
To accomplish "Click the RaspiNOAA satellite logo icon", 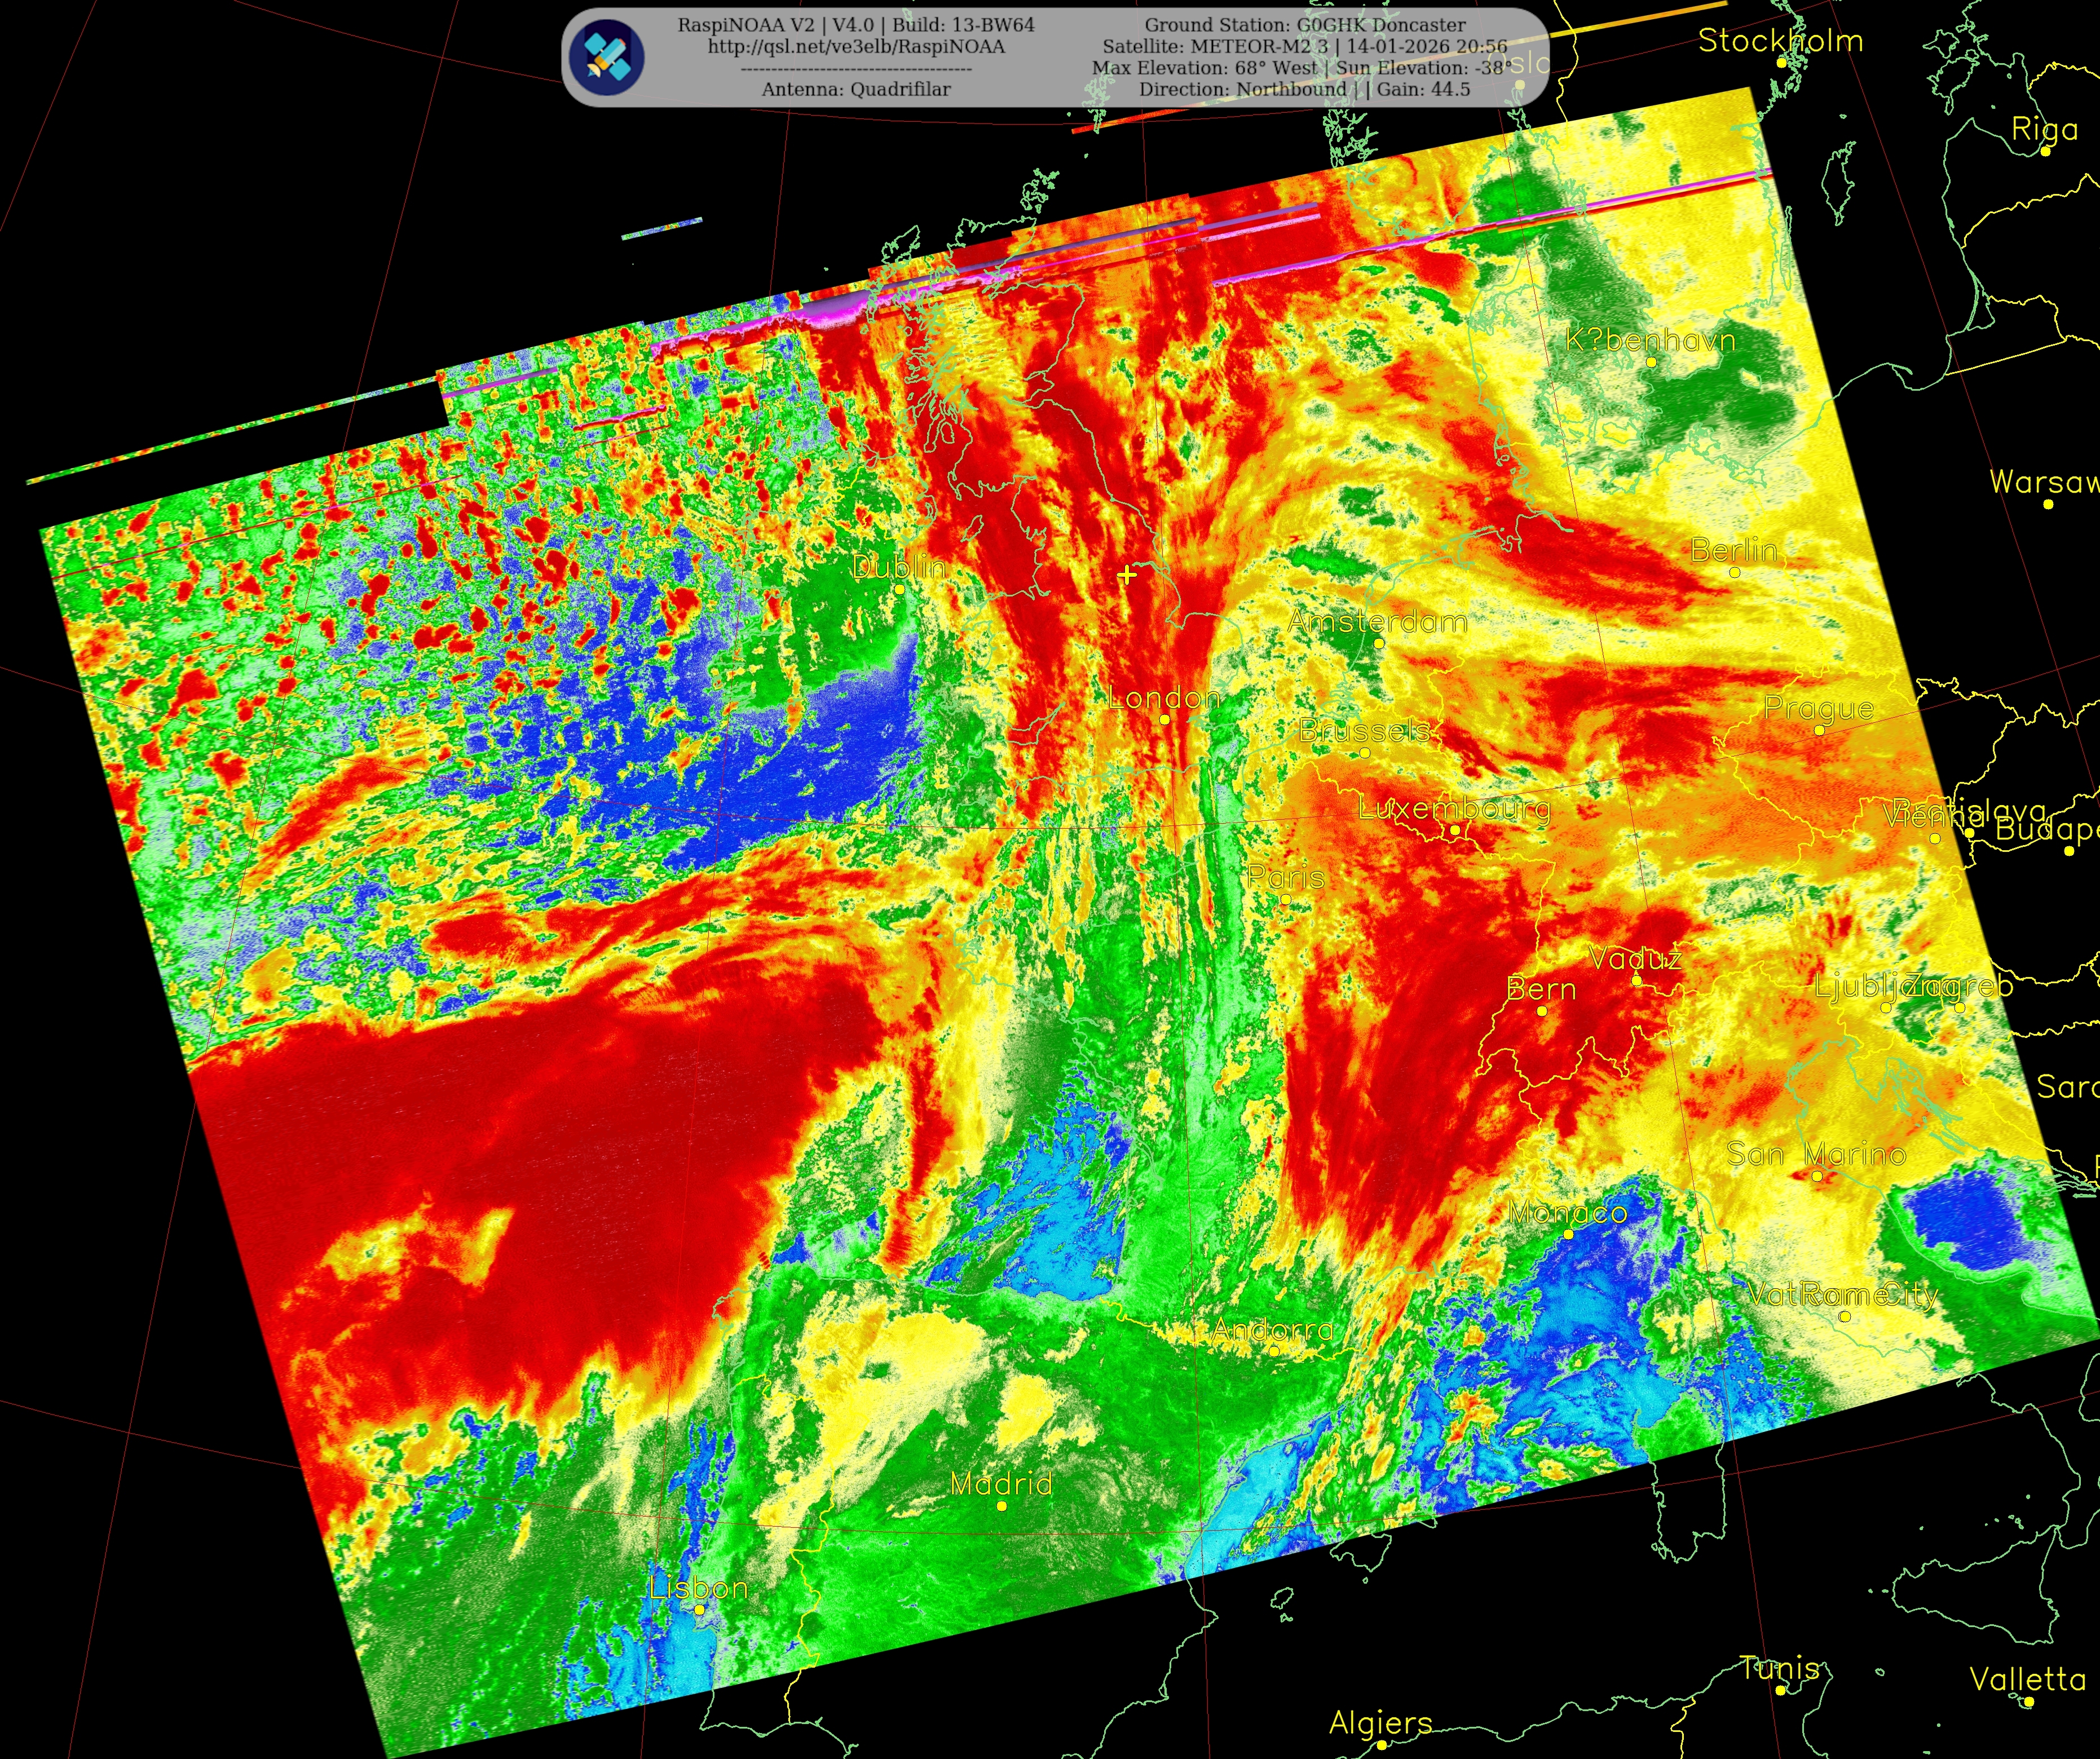I will [607, 58].
